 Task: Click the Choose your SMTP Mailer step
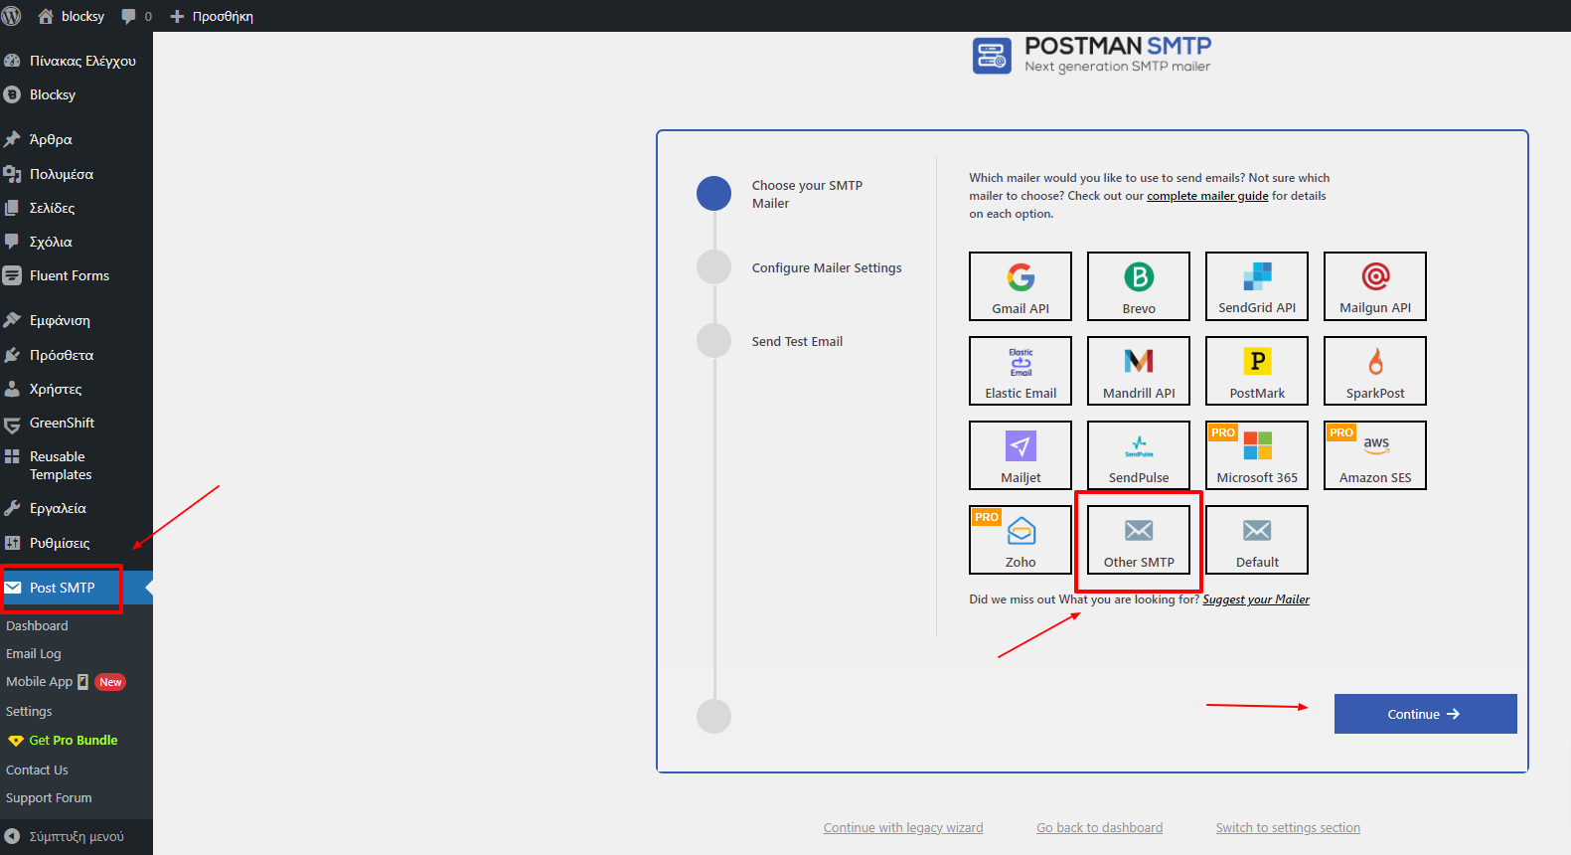(x=807, y=194)
